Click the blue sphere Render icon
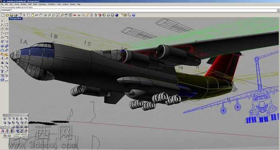280x150 pixels. point(117,15)
